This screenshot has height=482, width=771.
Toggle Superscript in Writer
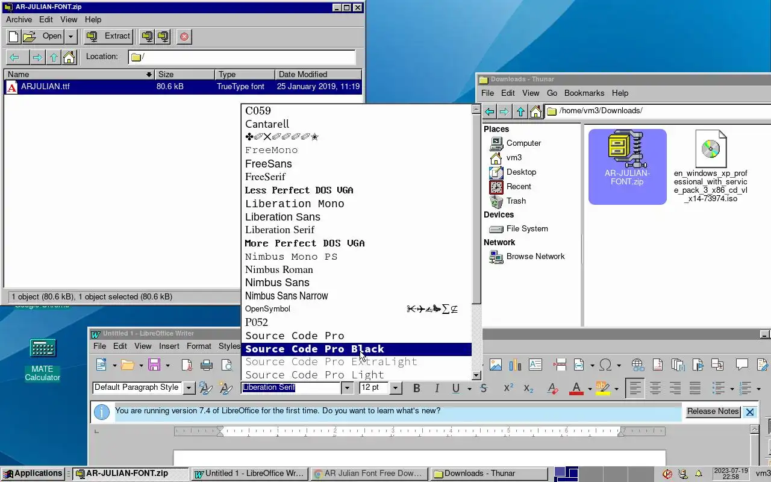tap(508, 388)
